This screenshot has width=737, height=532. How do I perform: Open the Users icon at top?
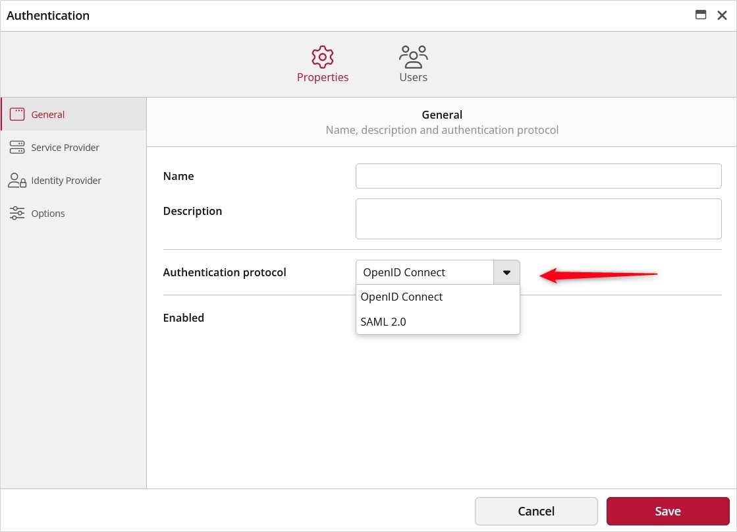coord(413,57)
